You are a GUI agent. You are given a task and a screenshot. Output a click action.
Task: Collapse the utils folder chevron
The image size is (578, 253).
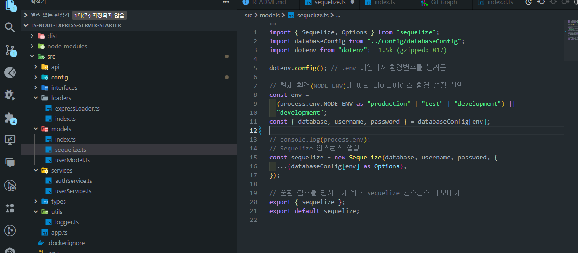[36, 212]
